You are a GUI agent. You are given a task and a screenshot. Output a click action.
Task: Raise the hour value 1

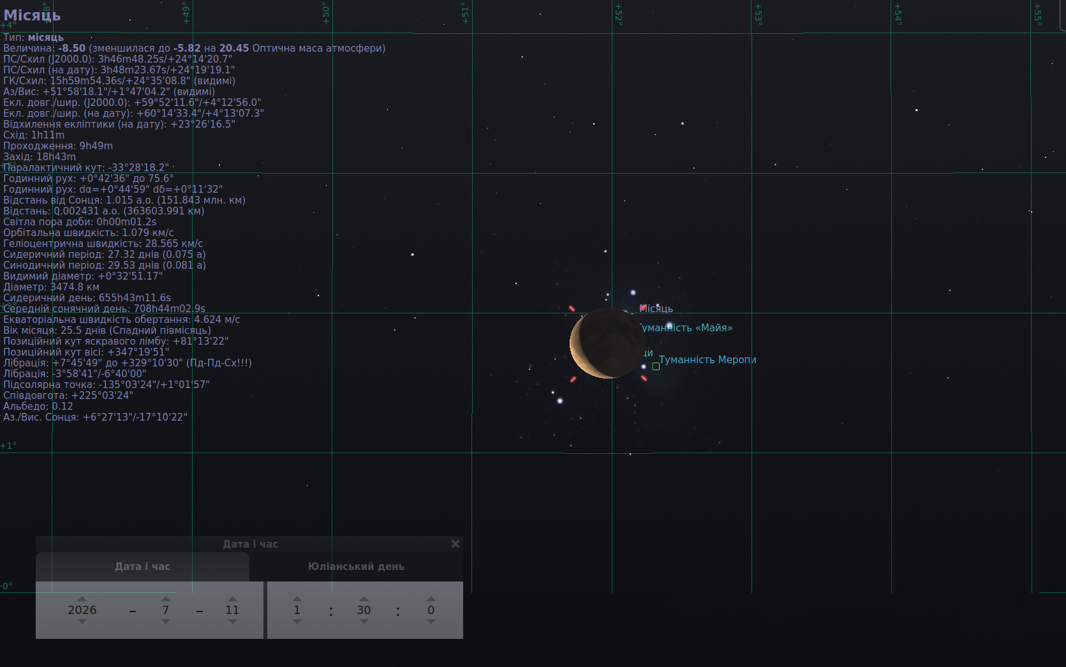point(297,599)
